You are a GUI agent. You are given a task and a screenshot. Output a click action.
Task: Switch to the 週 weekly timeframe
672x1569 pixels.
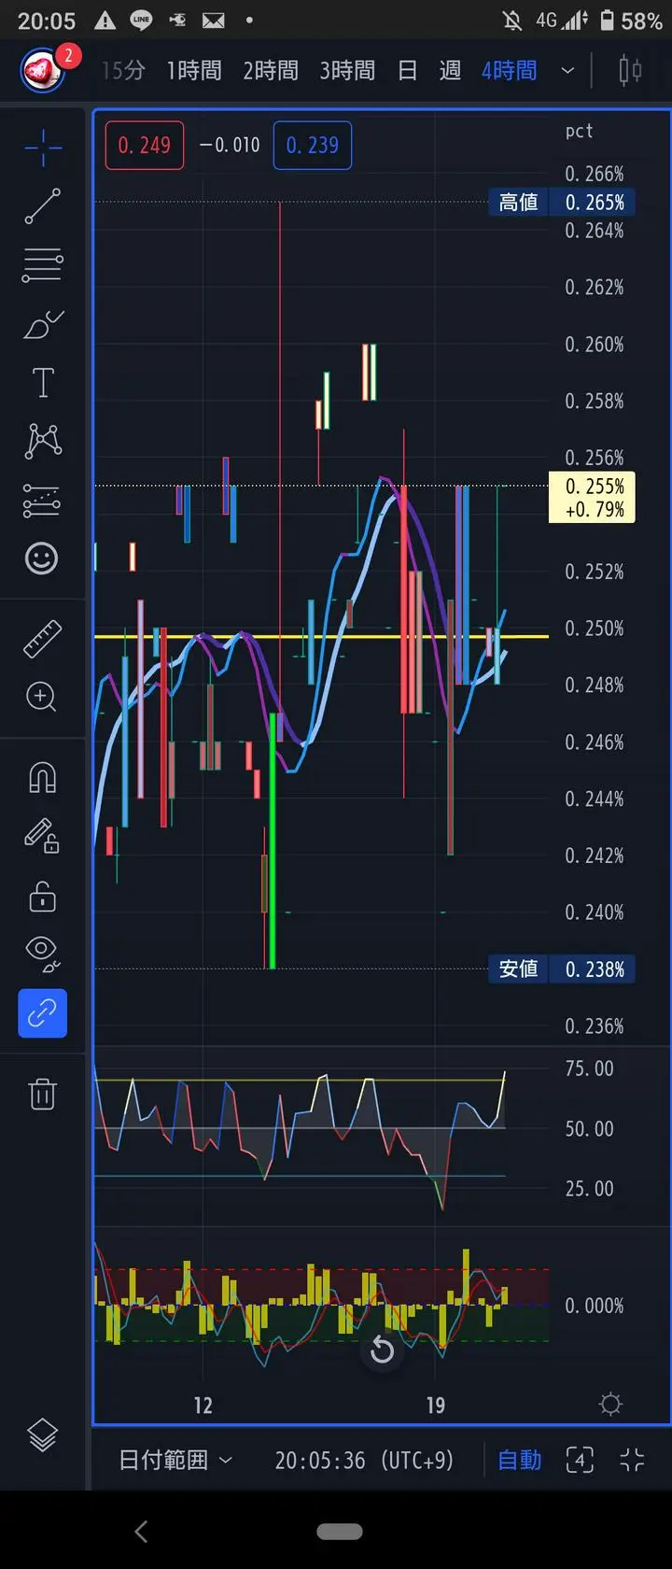450,70
